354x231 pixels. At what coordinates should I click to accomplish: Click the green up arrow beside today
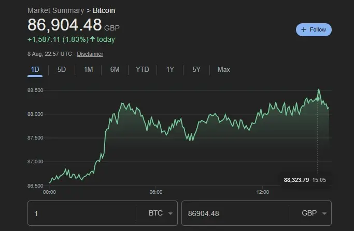[x=92, y=39]
